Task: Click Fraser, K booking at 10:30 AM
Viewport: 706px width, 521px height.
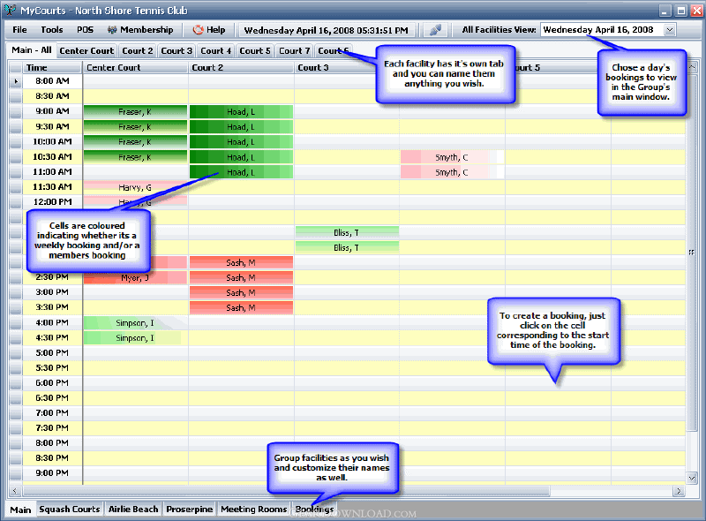Action: pos(135,157)
